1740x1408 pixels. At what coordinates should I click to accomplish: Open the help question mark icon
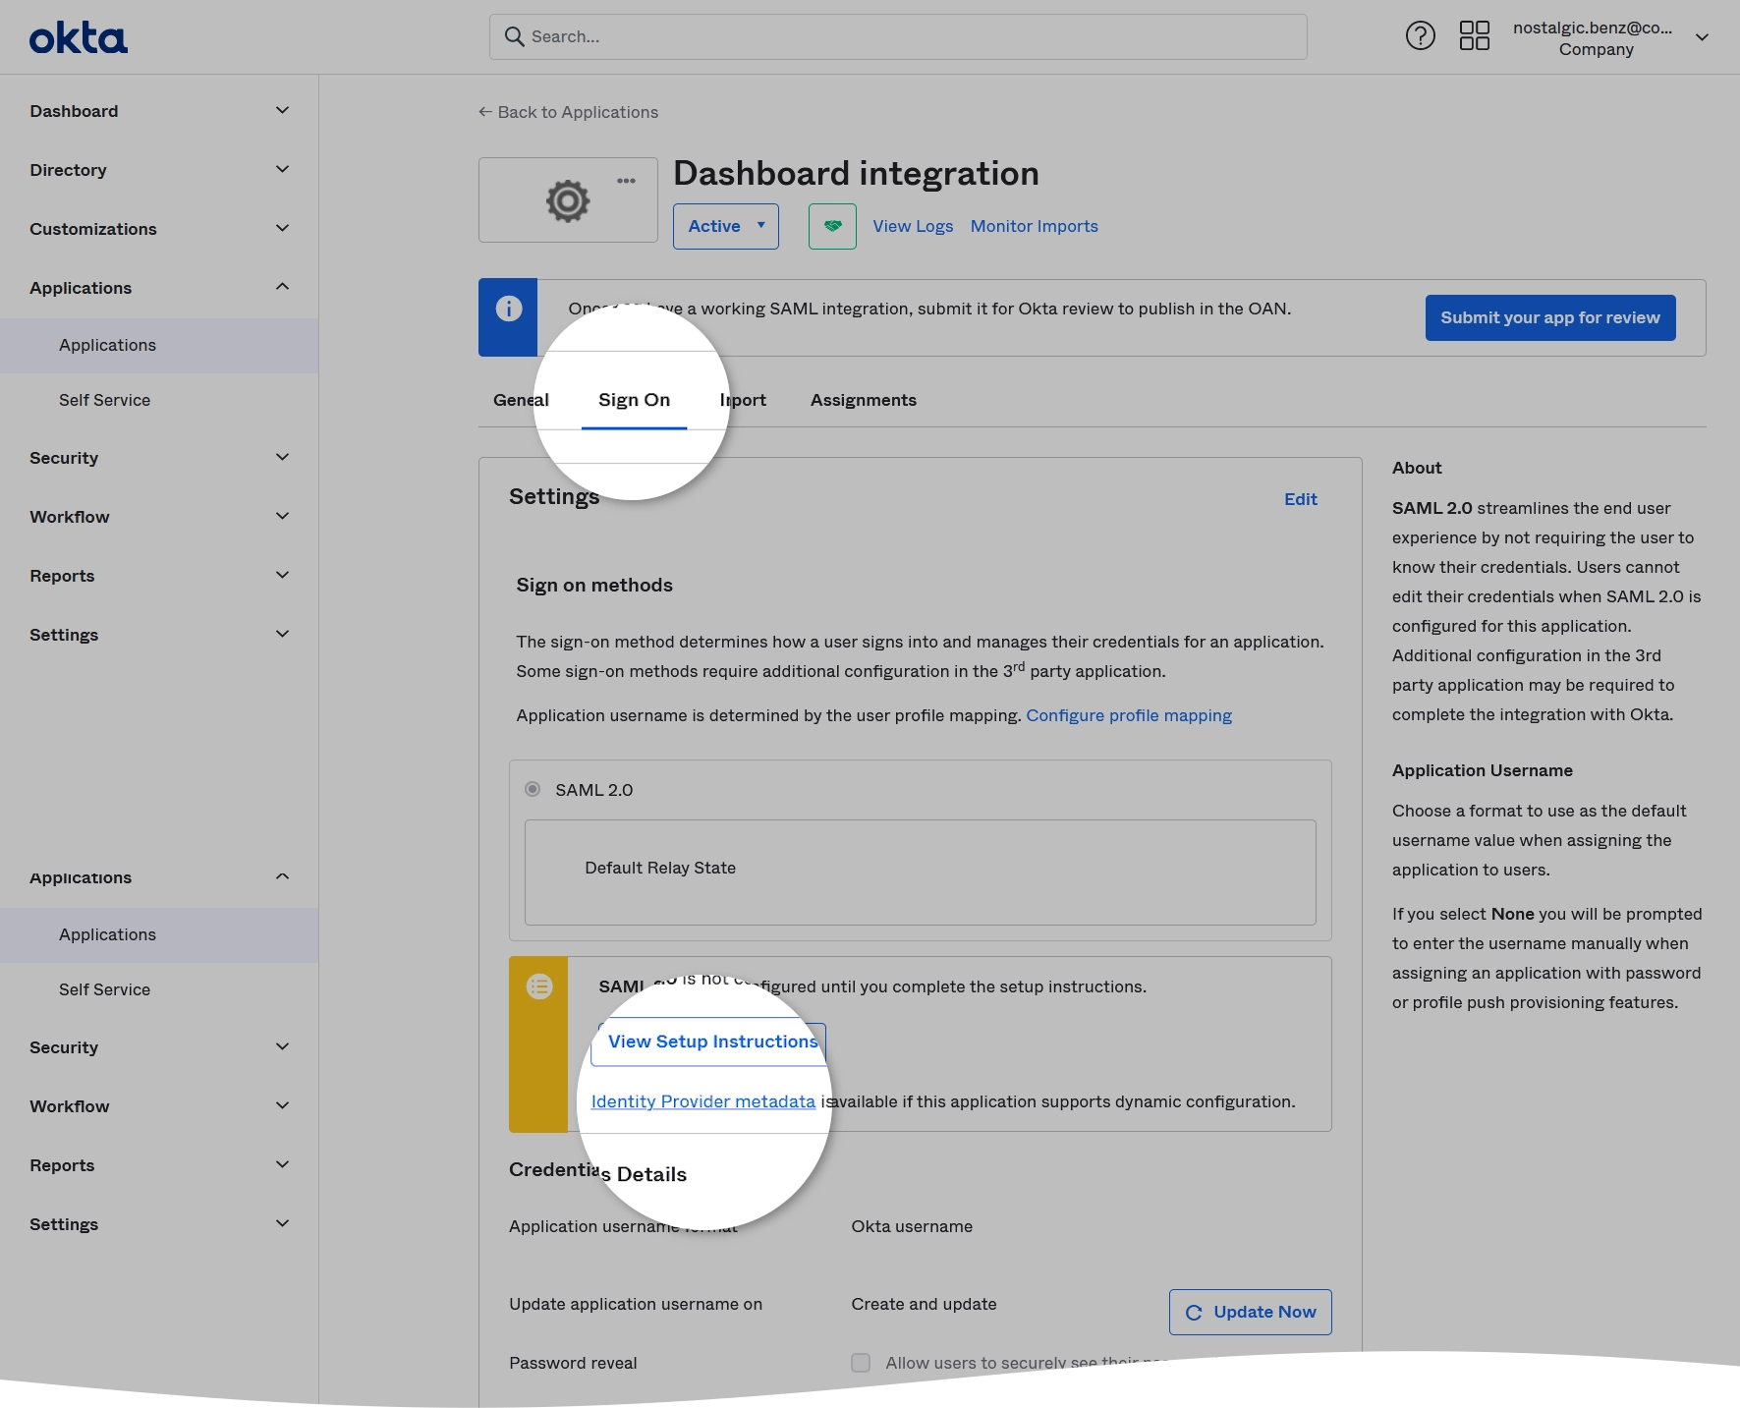click(1420, 36)
